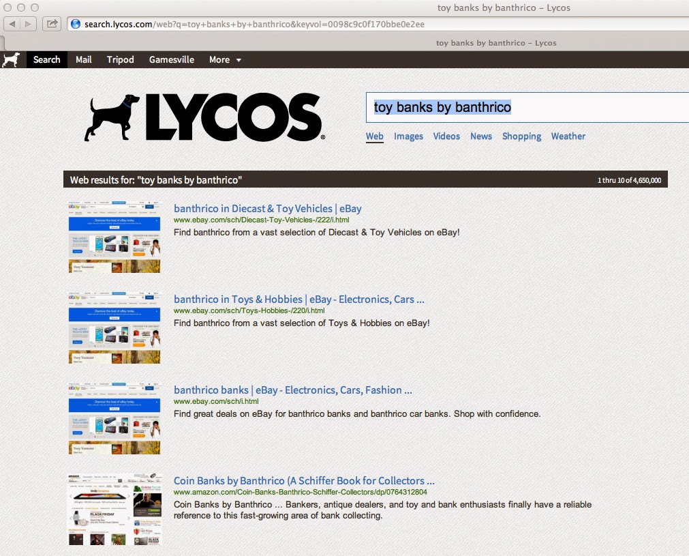This screenshot has width=689, height=556.
Task: Click the www.ebay.com/sch/i.html URL
Action: coord(216,402)
